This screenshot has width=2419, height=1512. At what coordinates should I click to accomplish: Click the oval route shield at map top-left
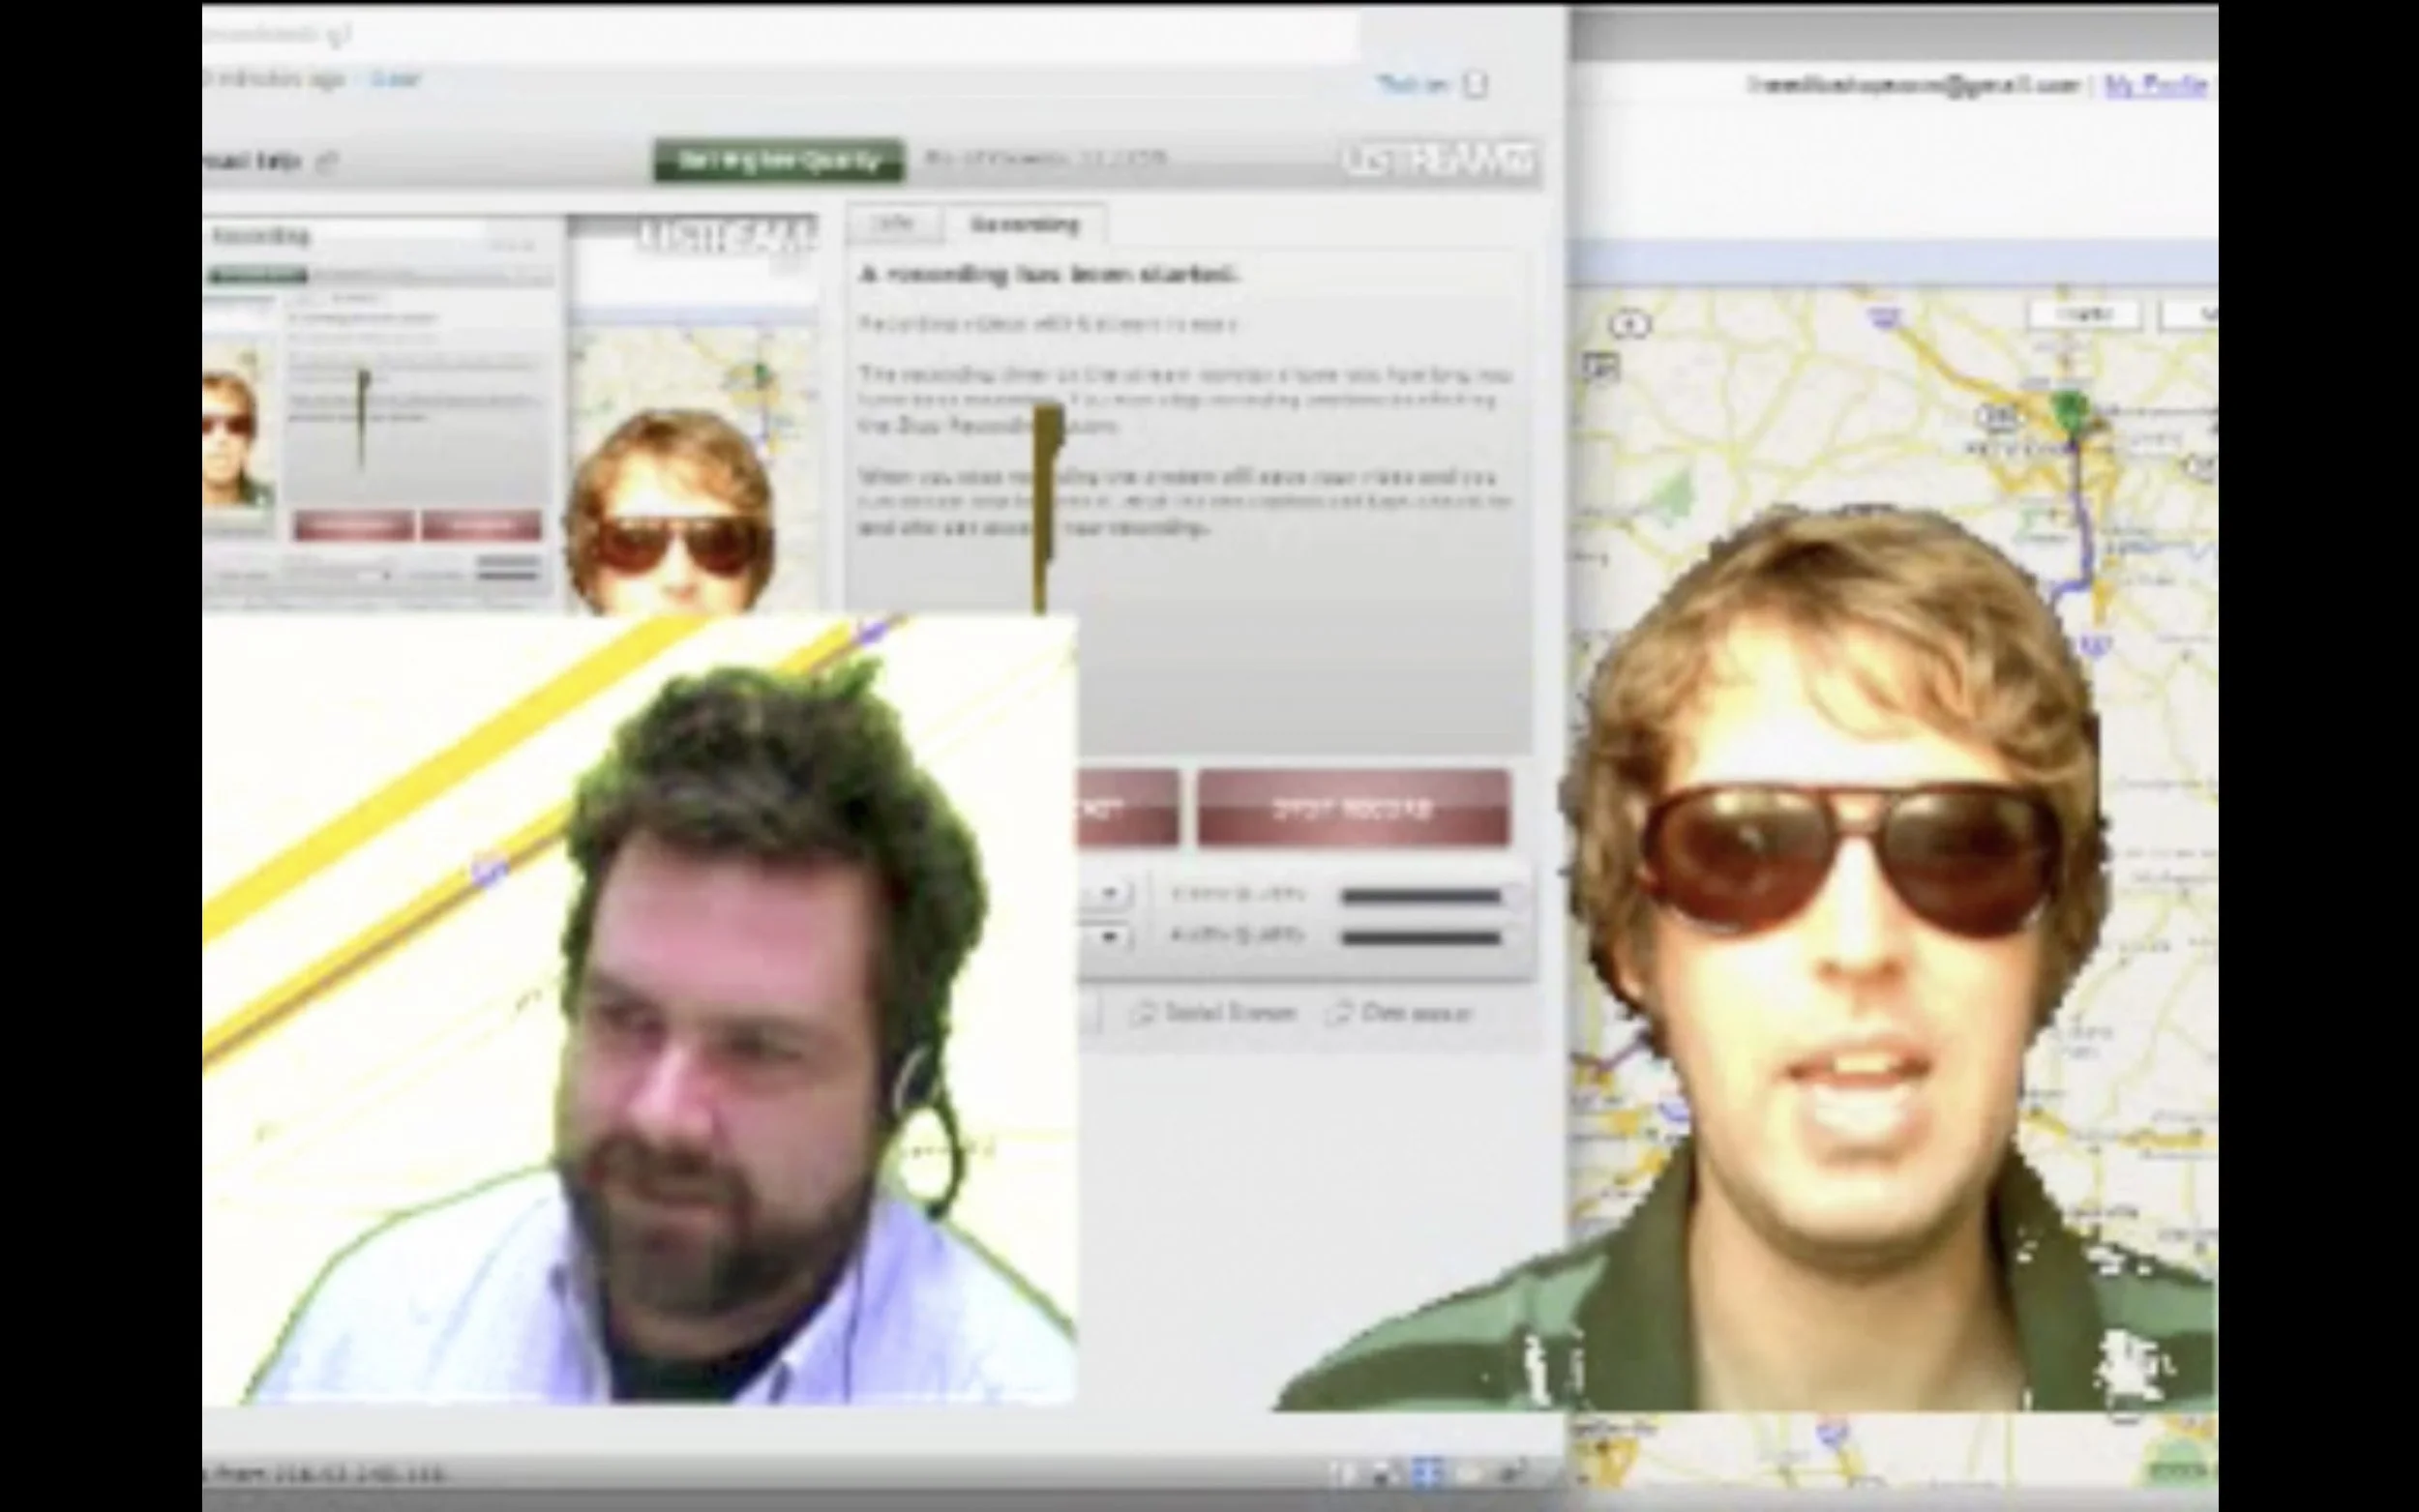tap(1630, 324)
